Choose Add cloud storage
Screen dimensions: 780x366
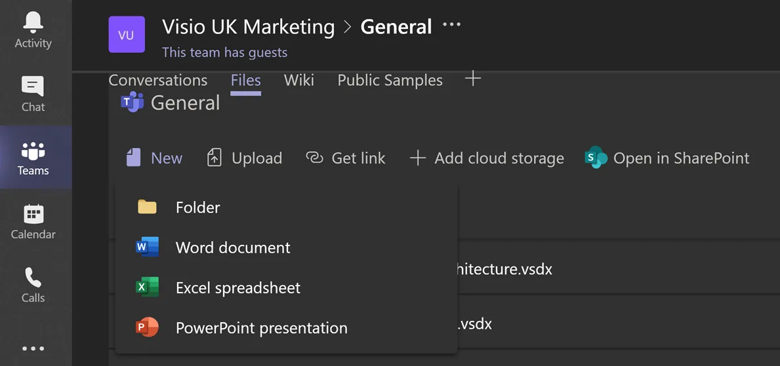pyautogui.click(x=487, y=158)
